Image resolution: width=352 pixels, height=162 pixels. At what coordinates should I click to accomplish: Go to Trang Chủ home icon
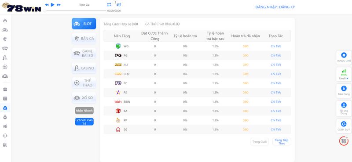click(x=344, y=58)
